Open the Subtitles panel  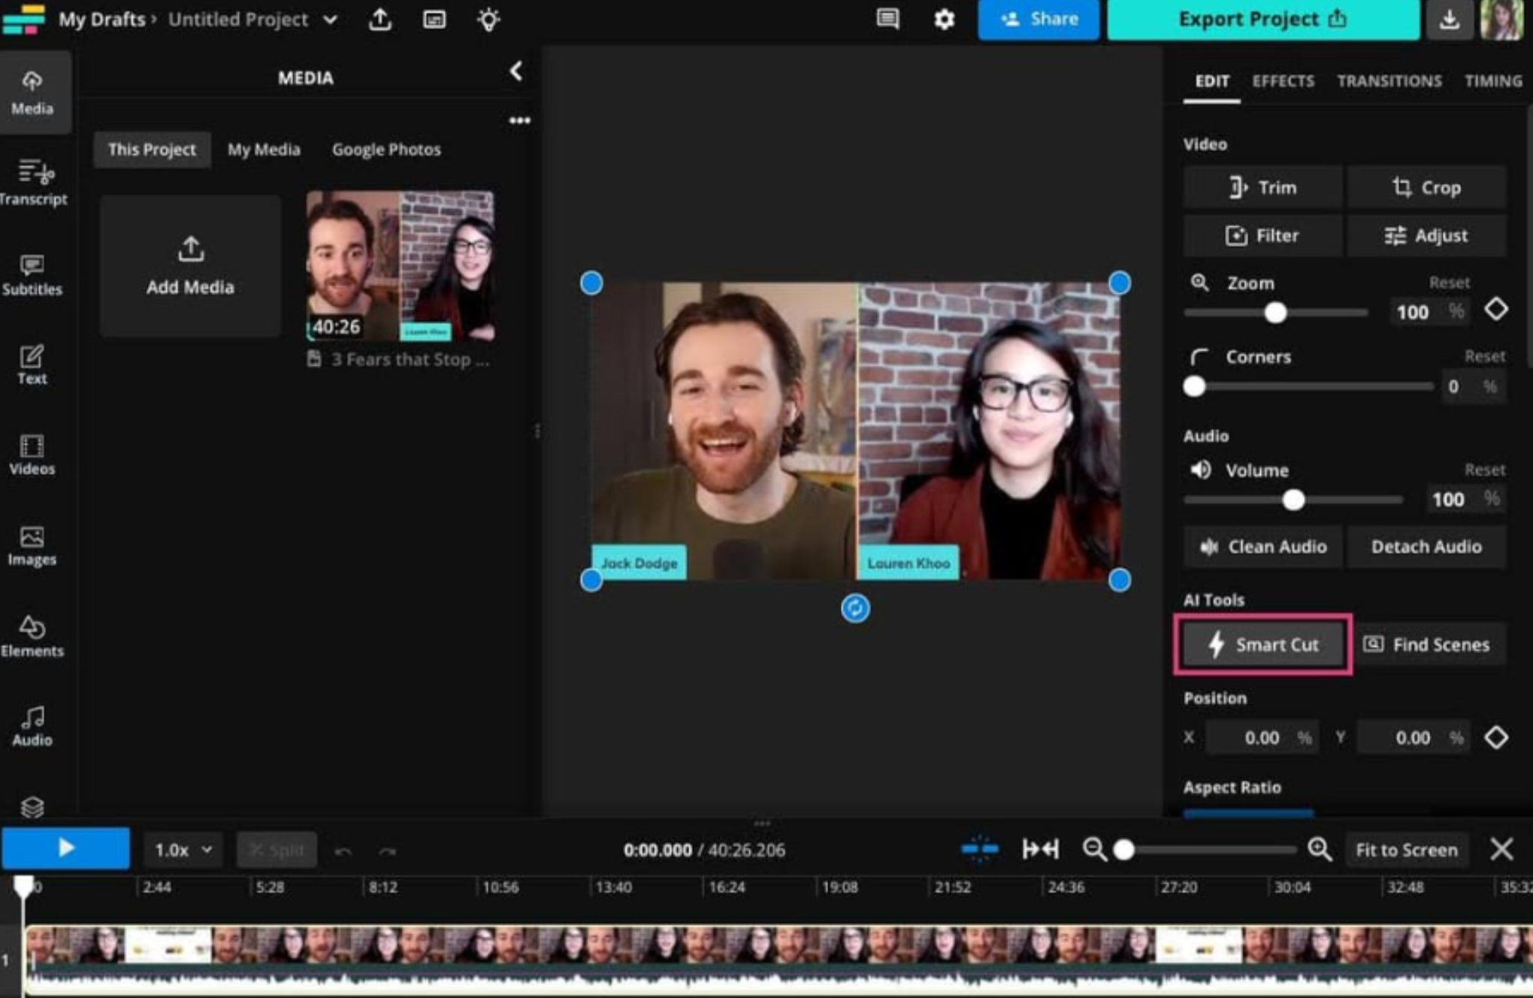(x=32, y=274)
